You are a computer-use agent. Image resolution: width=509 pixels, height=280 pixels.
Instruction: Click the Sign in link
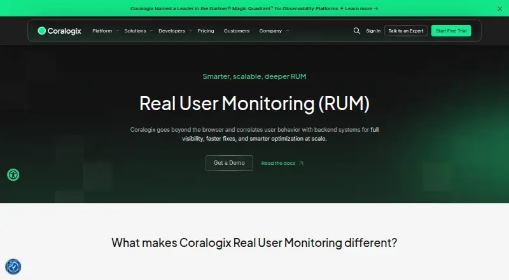click(x=373, y=31)
